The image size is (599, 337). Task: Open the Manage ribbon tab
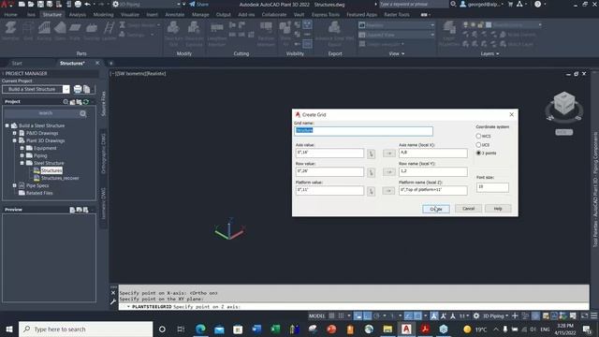tap(200, 15)
